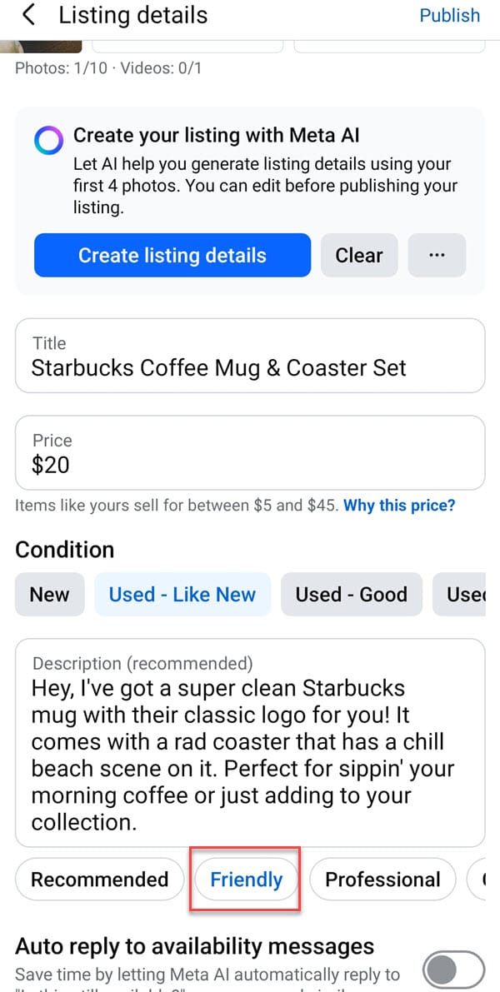
Task: Switch description tone to Recommended
Action: [x=99, y=880]
